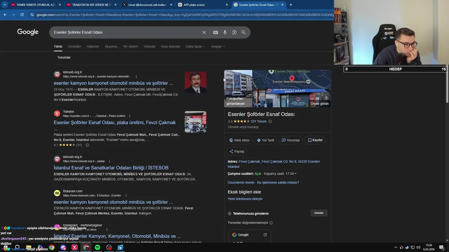
Task: Click the browser back arrow
Action: pos(5,15)
